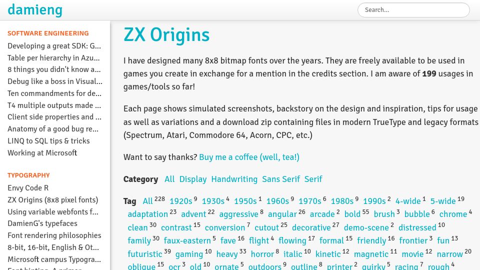Click 'Buy me a coffee (well, tea!)' link
480x270 pixels.
click(249, 157)
